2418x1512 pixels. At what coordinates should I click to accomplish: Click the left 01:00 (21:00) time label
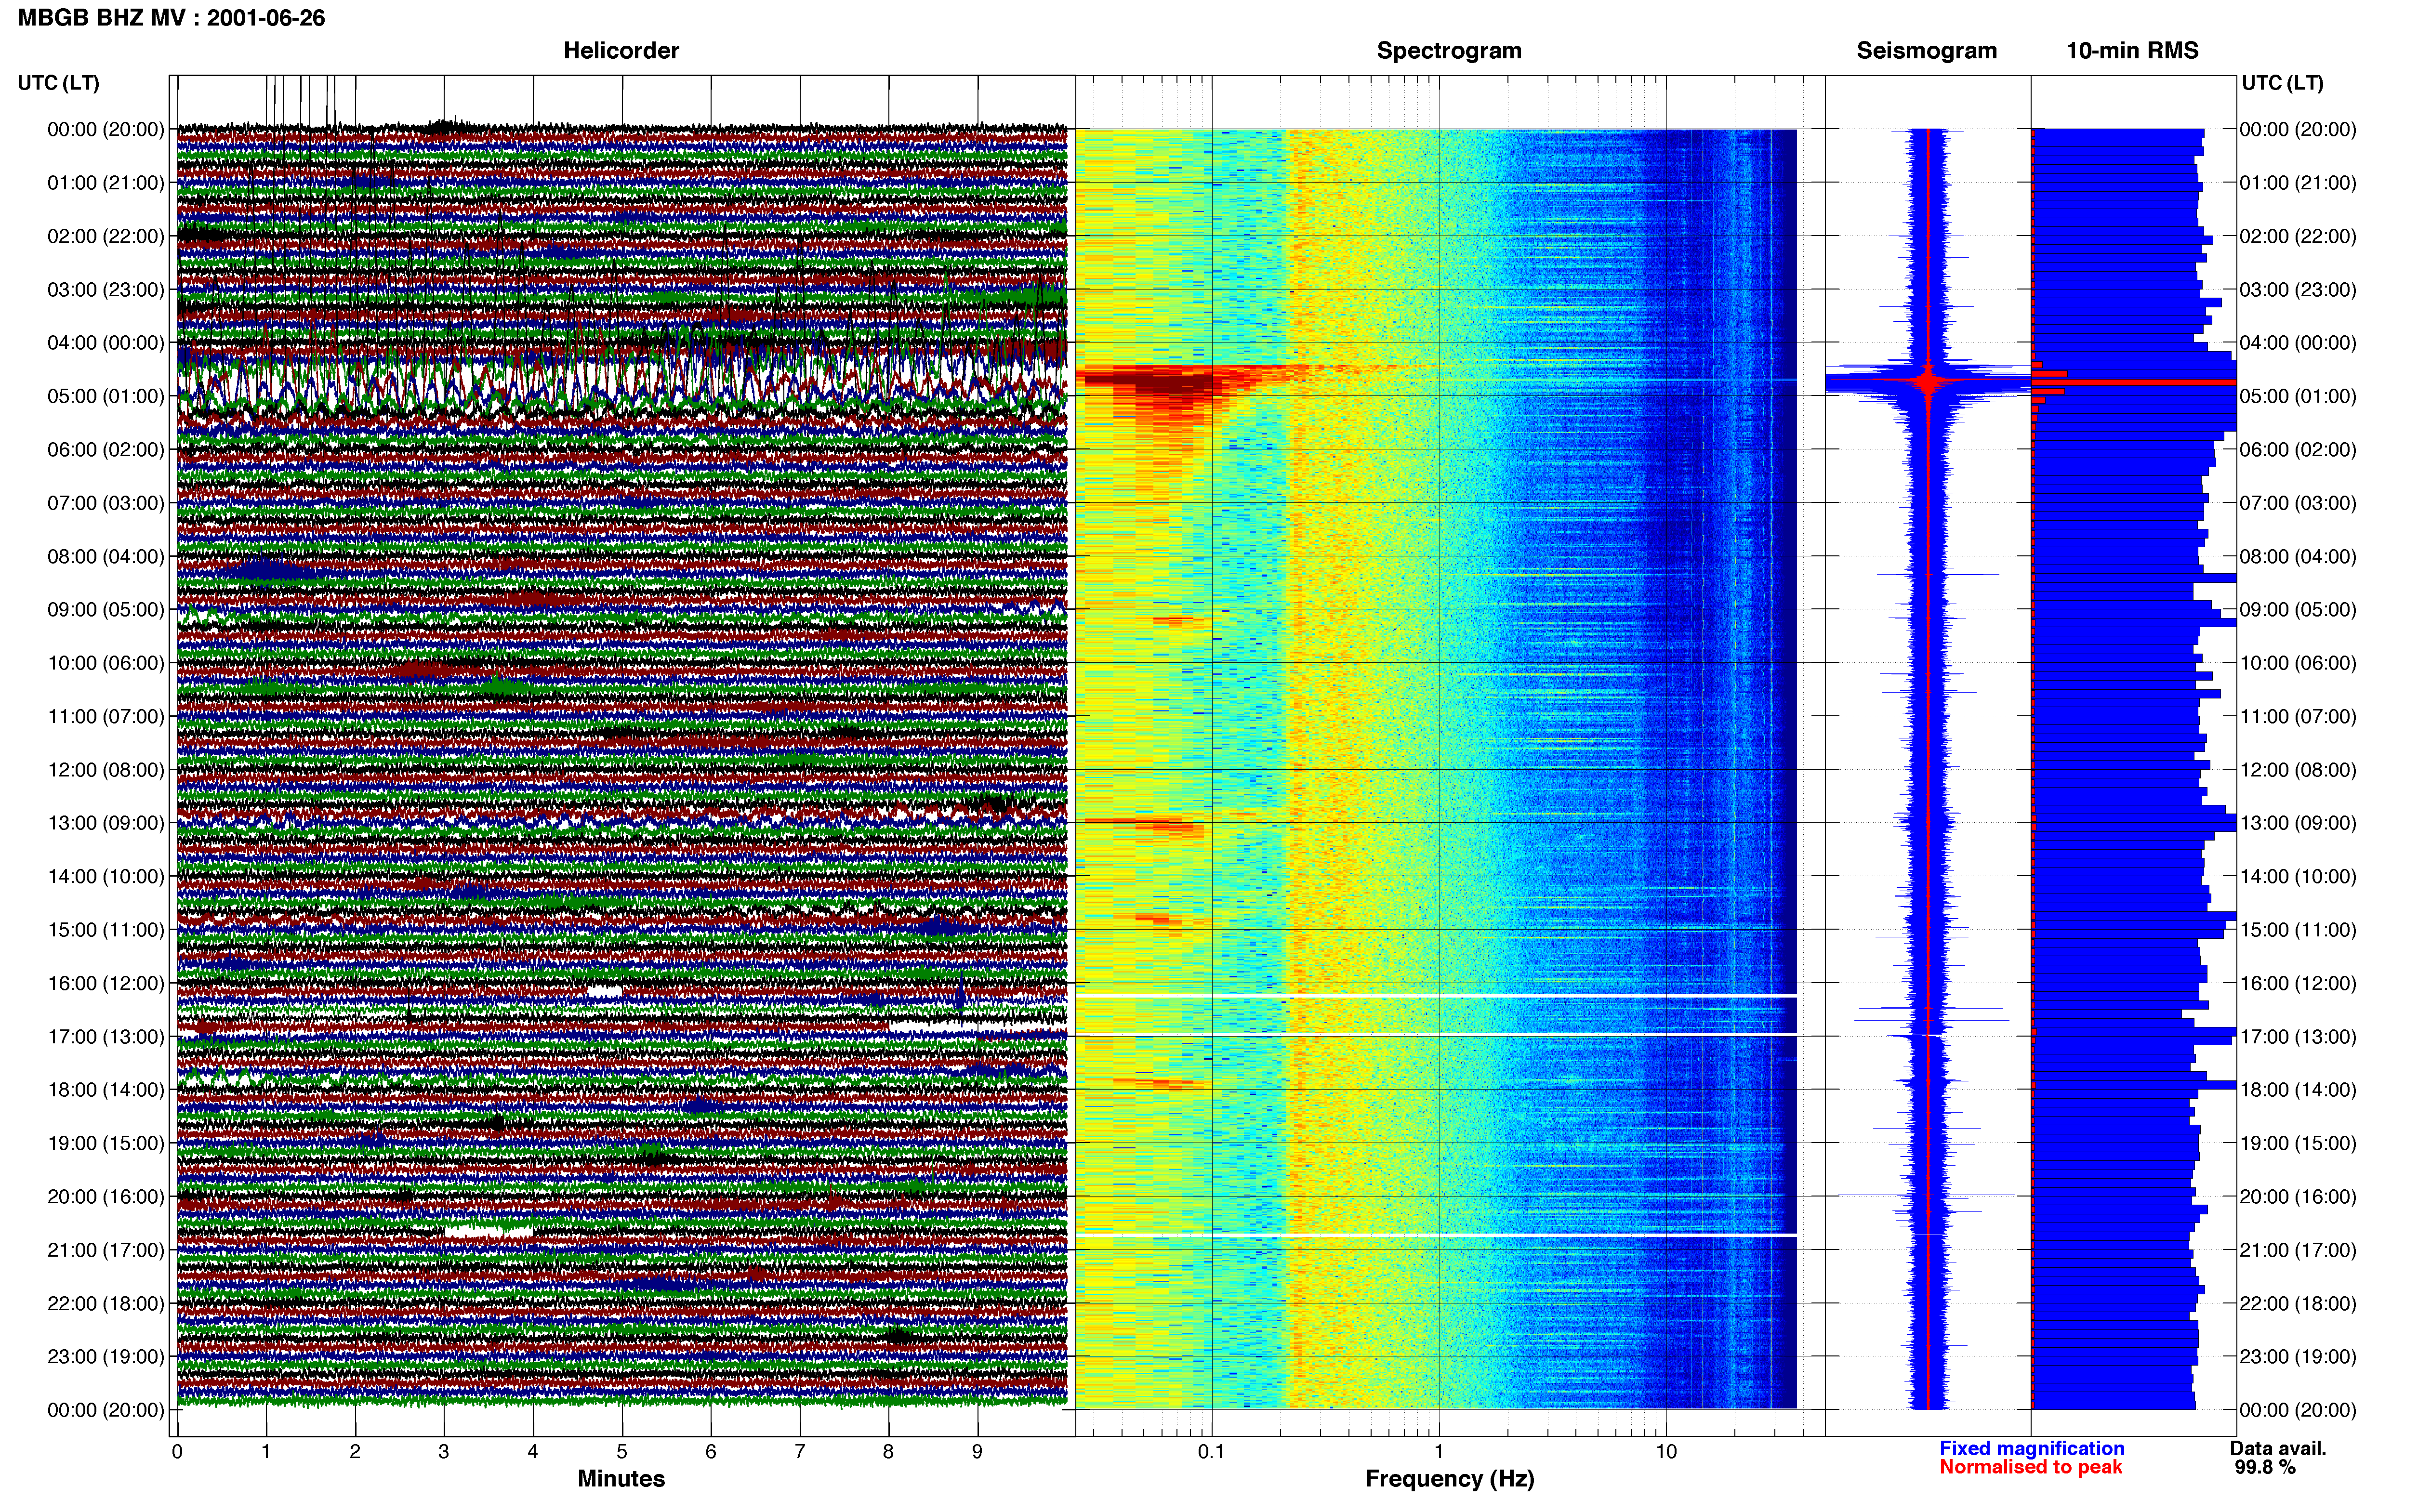pyautogui.click(x=106, y=183)
